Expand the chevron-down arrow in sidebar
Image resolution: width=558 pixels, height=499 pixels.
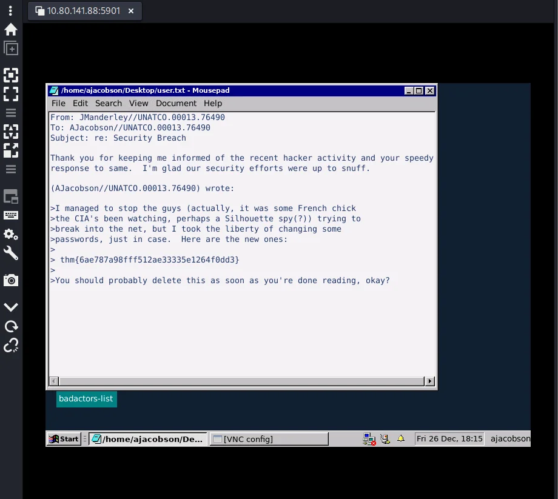click(x=11, y=307)
